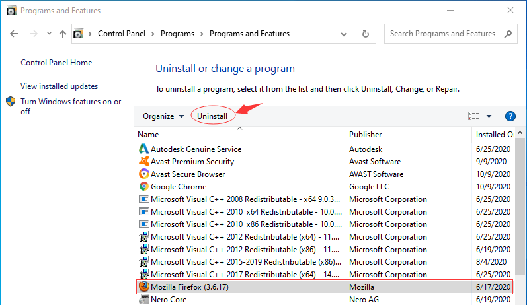The height and width of the screenshot is (305, 527).
Task: Open the Organize menu
Action: [163, 116]
